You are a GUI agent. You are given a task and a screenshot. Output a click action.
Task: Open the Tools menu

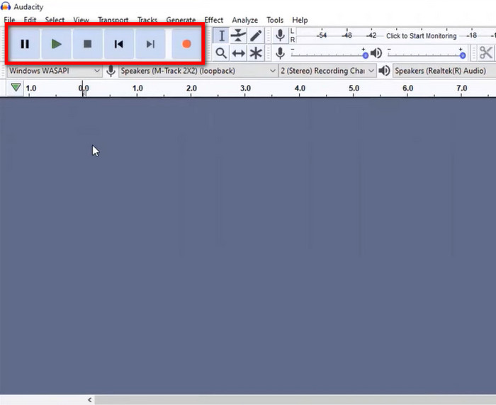click(x=275, y=20)
